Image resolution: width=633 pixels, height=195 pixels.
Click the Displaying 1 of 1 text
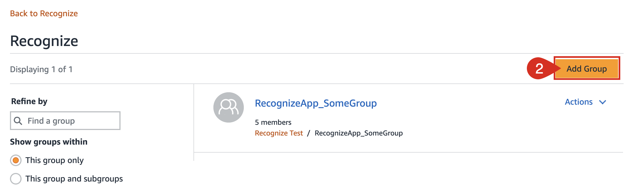pos(41,69)
